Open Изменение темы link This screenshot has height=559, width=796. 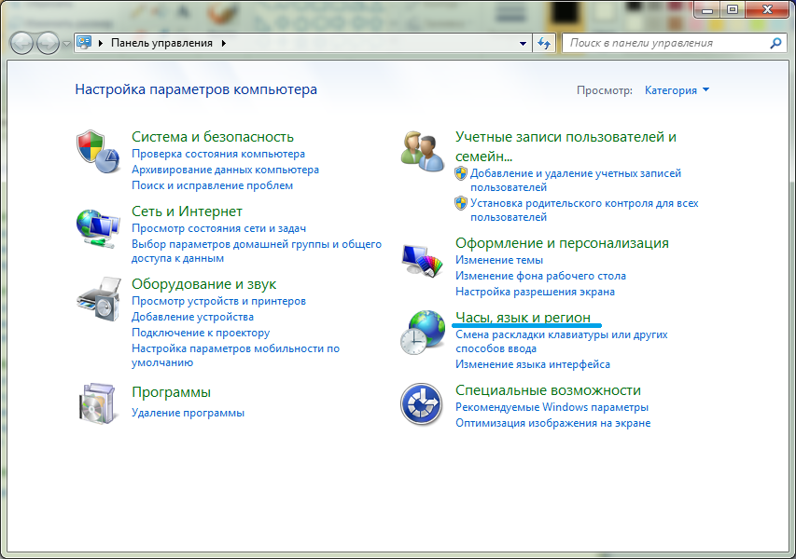(499, 260)
